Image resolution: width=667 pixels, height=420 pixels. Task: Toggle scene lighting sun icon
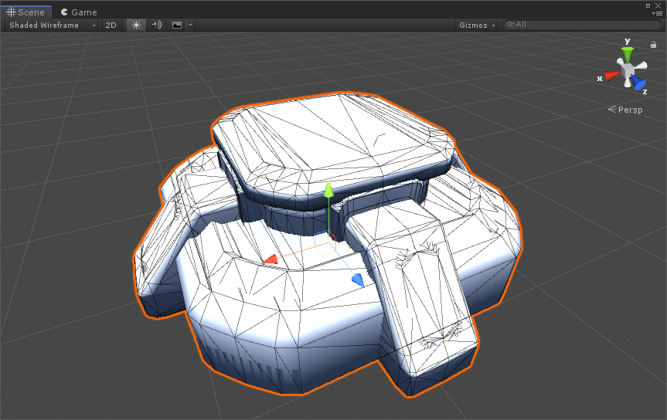(136, 25)
